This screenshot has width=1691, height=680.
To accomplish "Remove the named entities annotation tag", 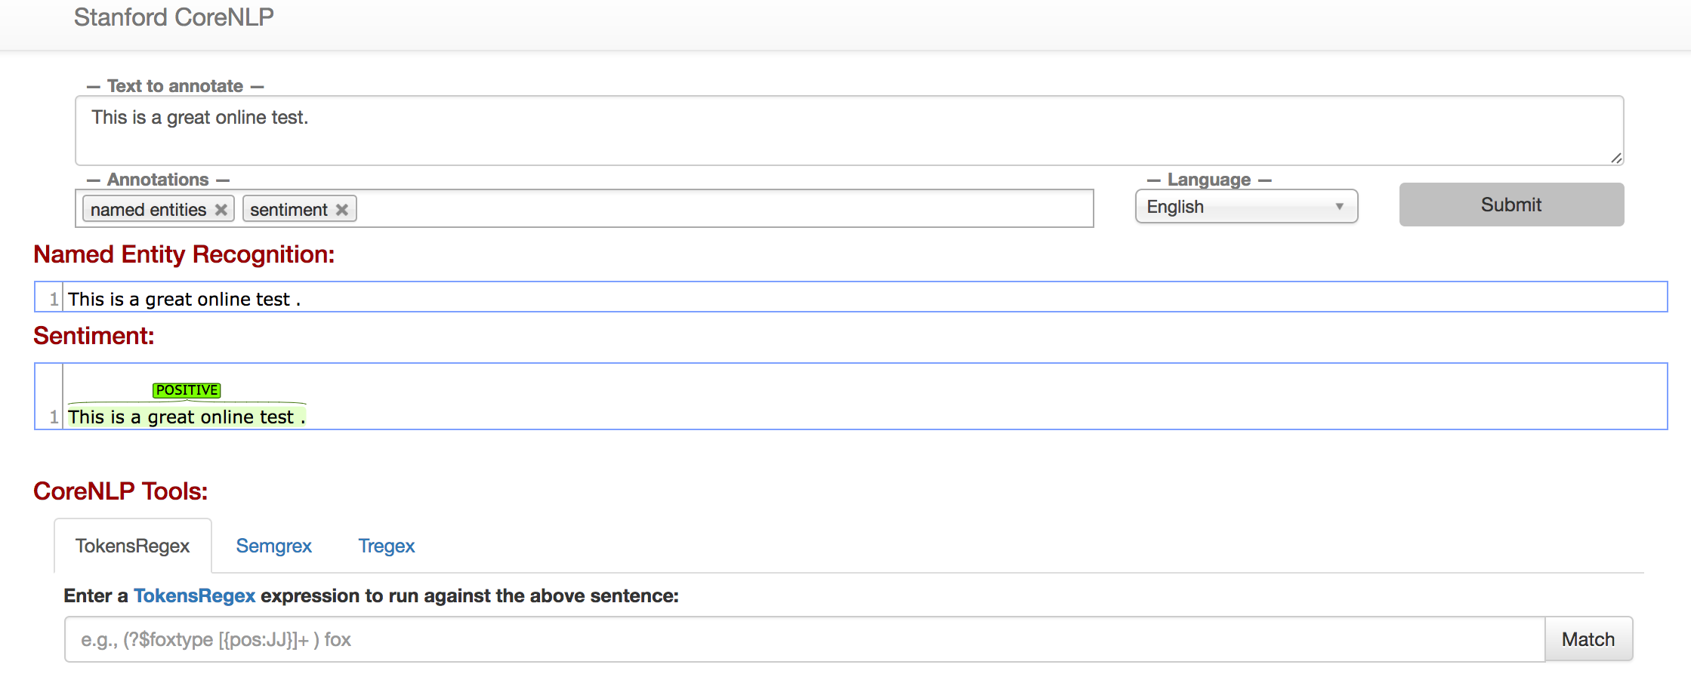I will pos(221,210).
